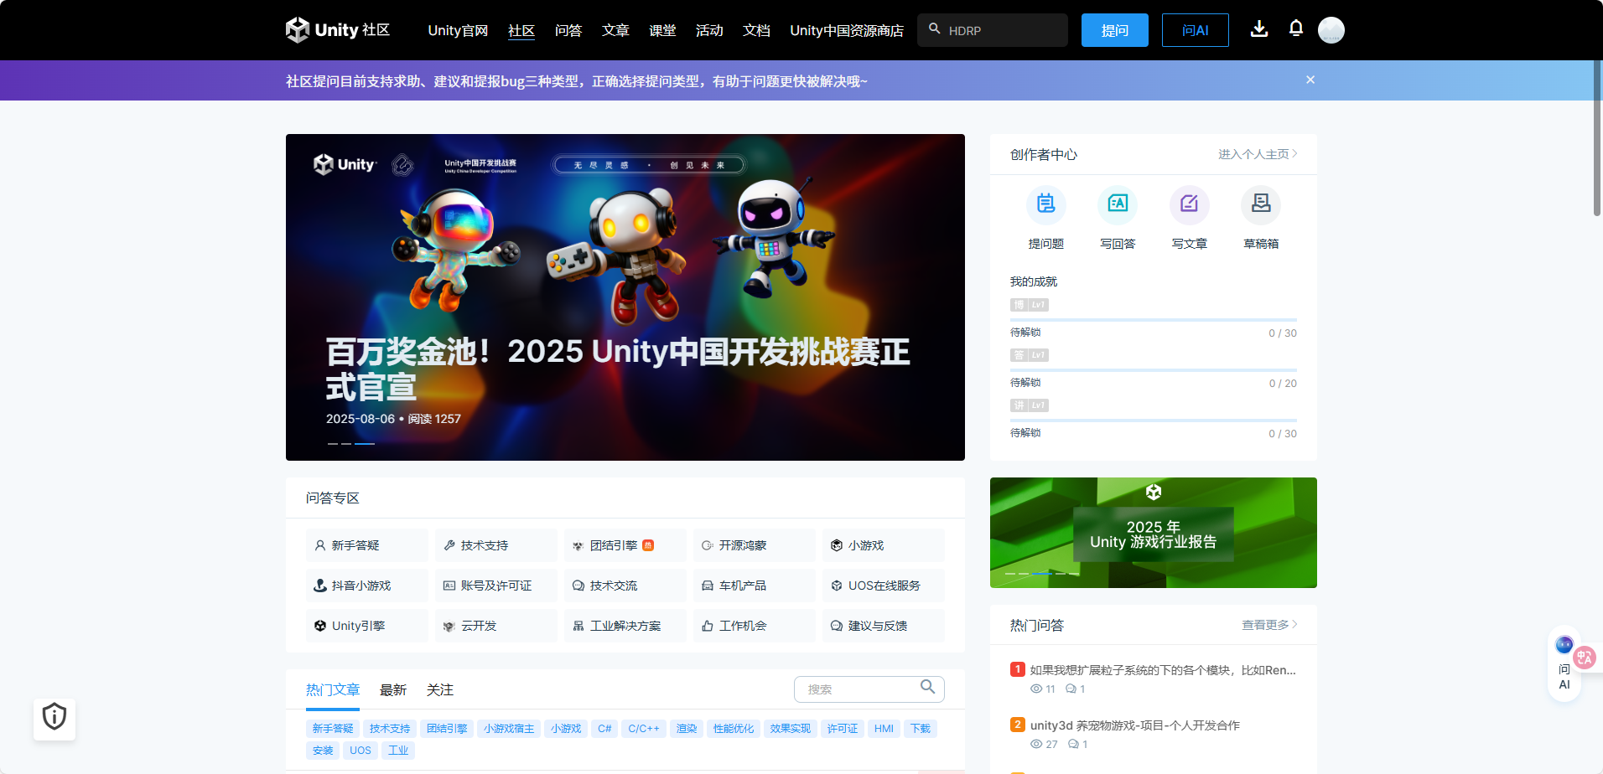Image resolution: width=1603 pixels, height=774 pixels.
Task: Open the 写文章 write article icon
Action: click(1189, 204)
